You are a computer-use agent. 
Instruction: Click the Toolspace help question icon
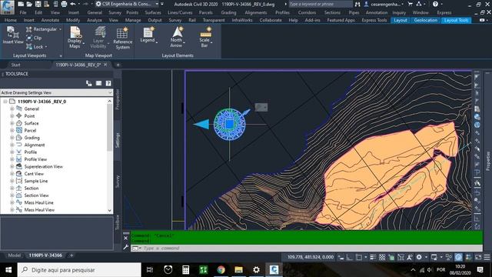point(108,83)
